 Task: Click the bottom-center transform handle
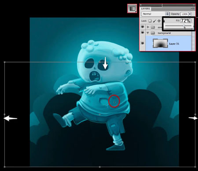(100, 167)
